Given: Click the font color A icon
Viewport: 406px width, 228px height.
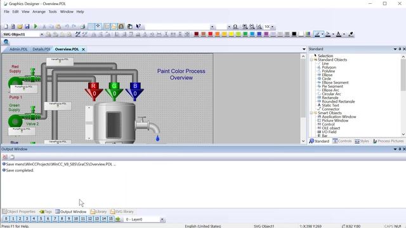Looking at the screenshot, I should pyautogui.click(x=338, y=34).
